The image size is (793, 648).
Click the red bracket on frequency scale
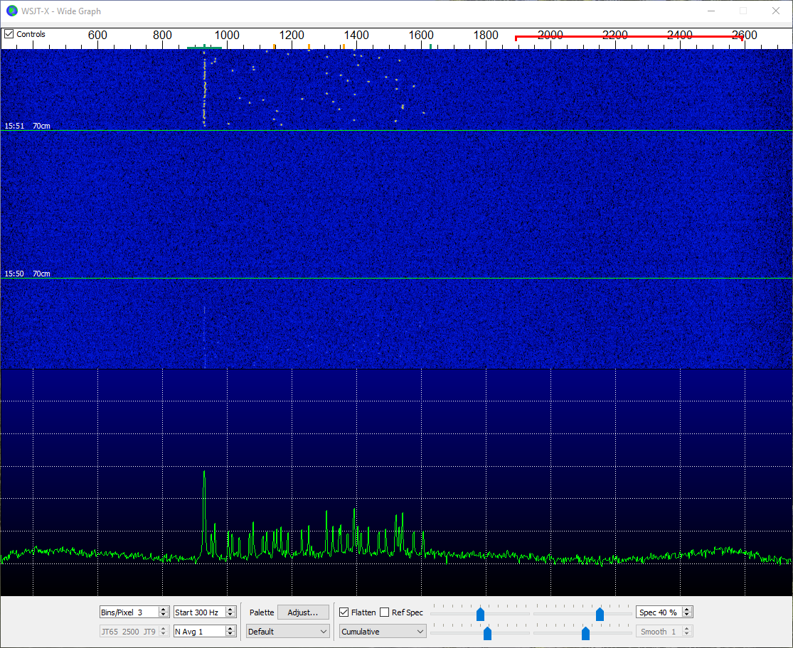tap(629, 37)
